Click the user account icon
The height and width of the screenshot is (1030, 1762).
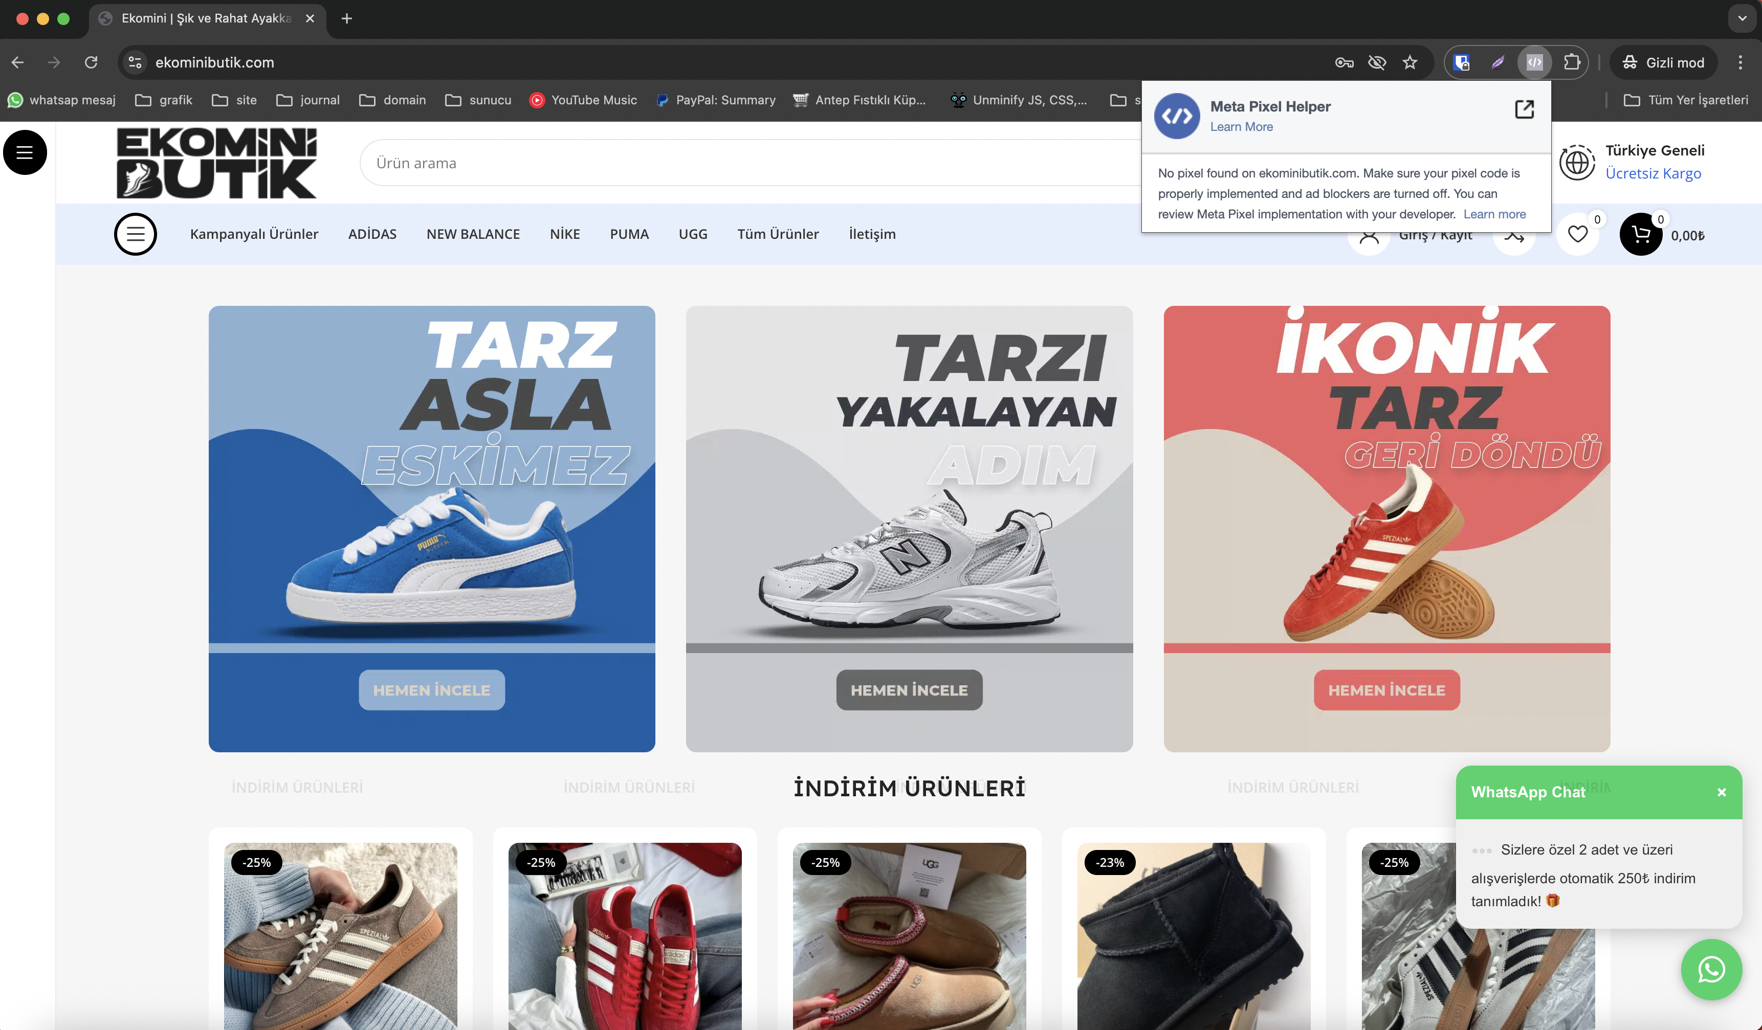(1369, 236)
